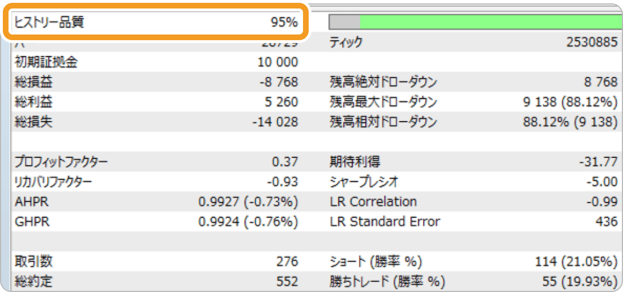Select the tick count 2530885

coord(592,42)
